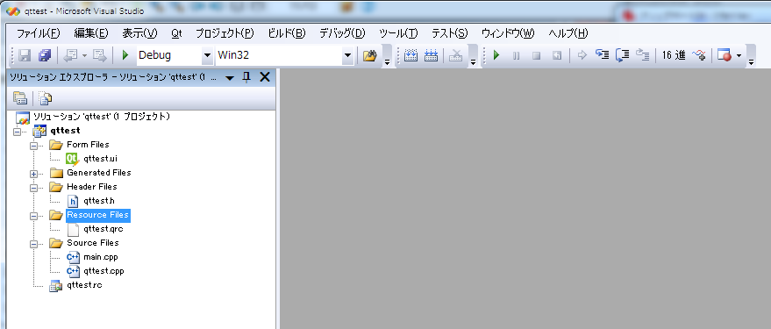Screen dimensions: 771x329
Task: Select the ソリューション 'qttest' root node
Action: 101,117
